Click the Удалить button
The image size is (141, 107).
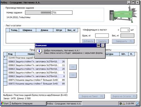click(x=102, y=41)
